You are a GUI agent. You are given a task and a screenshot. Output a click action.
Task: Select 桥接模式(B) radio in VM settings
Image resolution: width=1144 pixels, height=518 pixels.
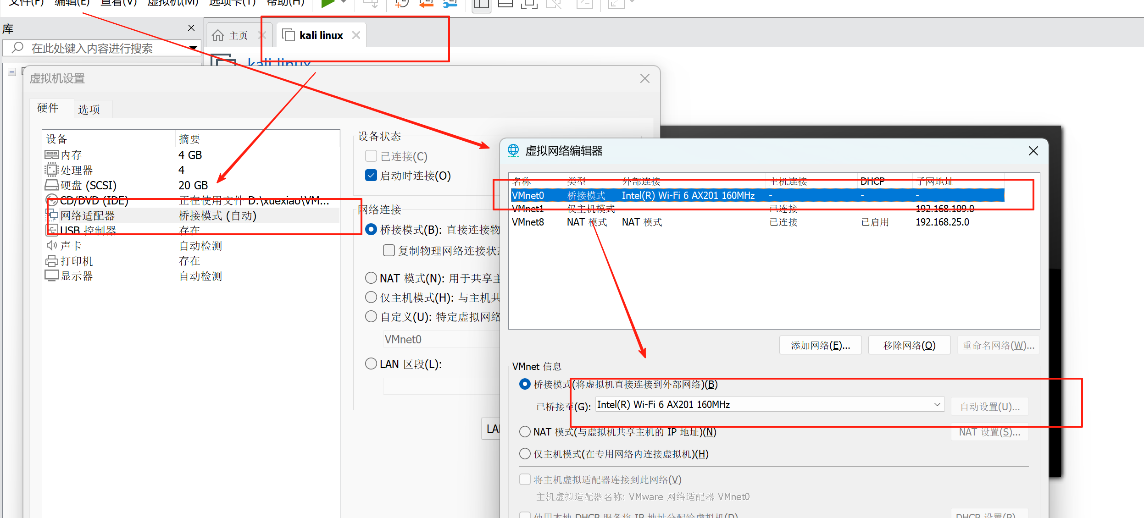(371, 229)
